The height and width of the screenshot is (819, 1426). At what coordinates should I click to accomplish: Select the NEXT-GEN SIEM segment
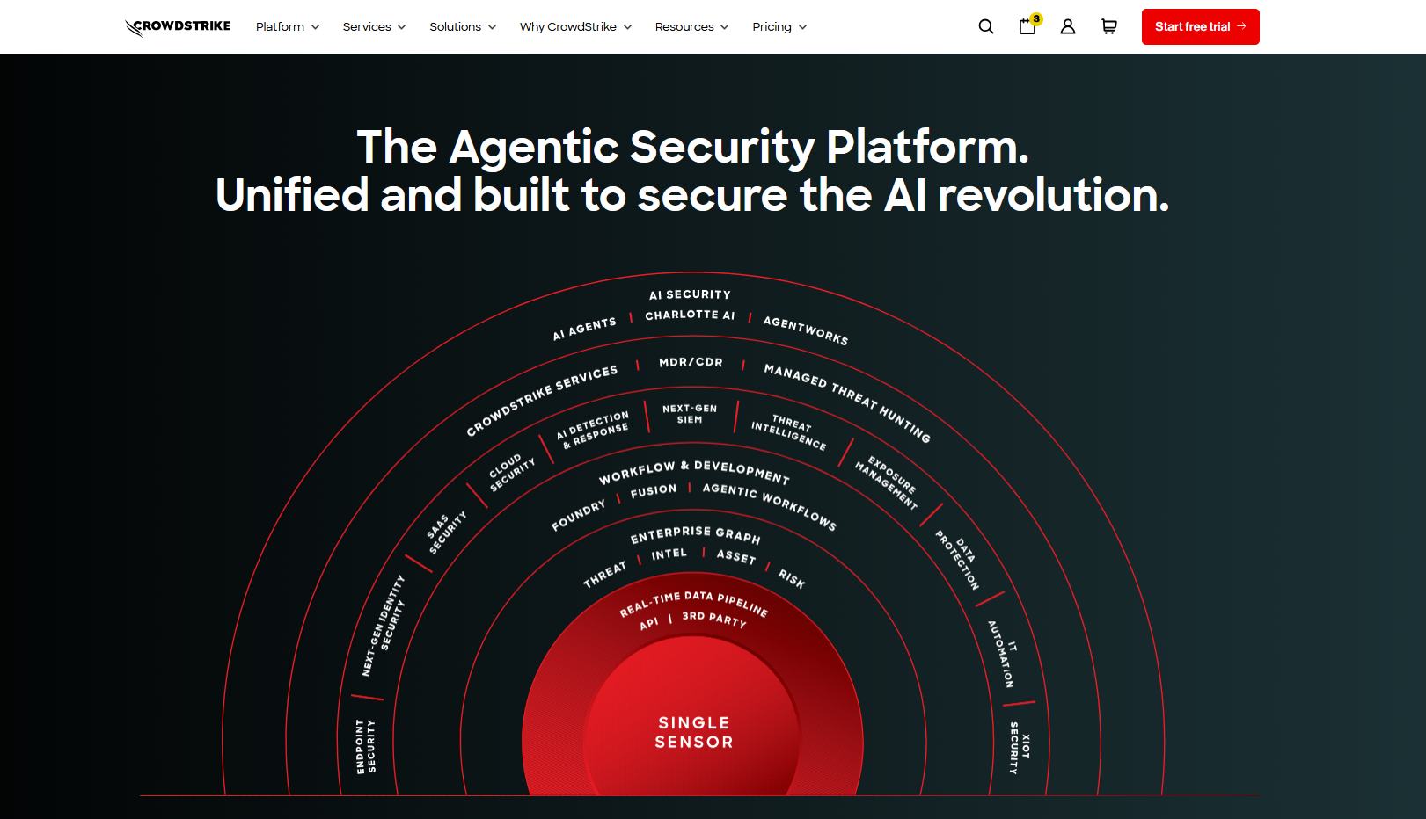pyautogui.click(x=690, y=414)
